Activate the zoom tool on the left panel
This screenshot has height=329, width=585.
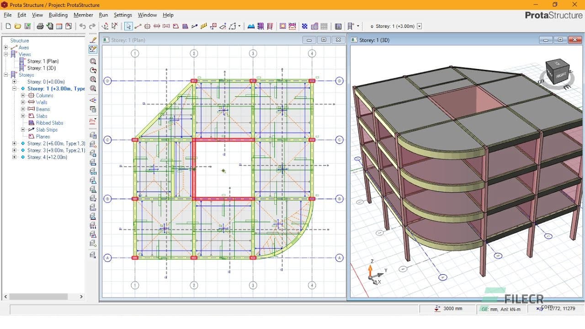(x=93, y=61)
